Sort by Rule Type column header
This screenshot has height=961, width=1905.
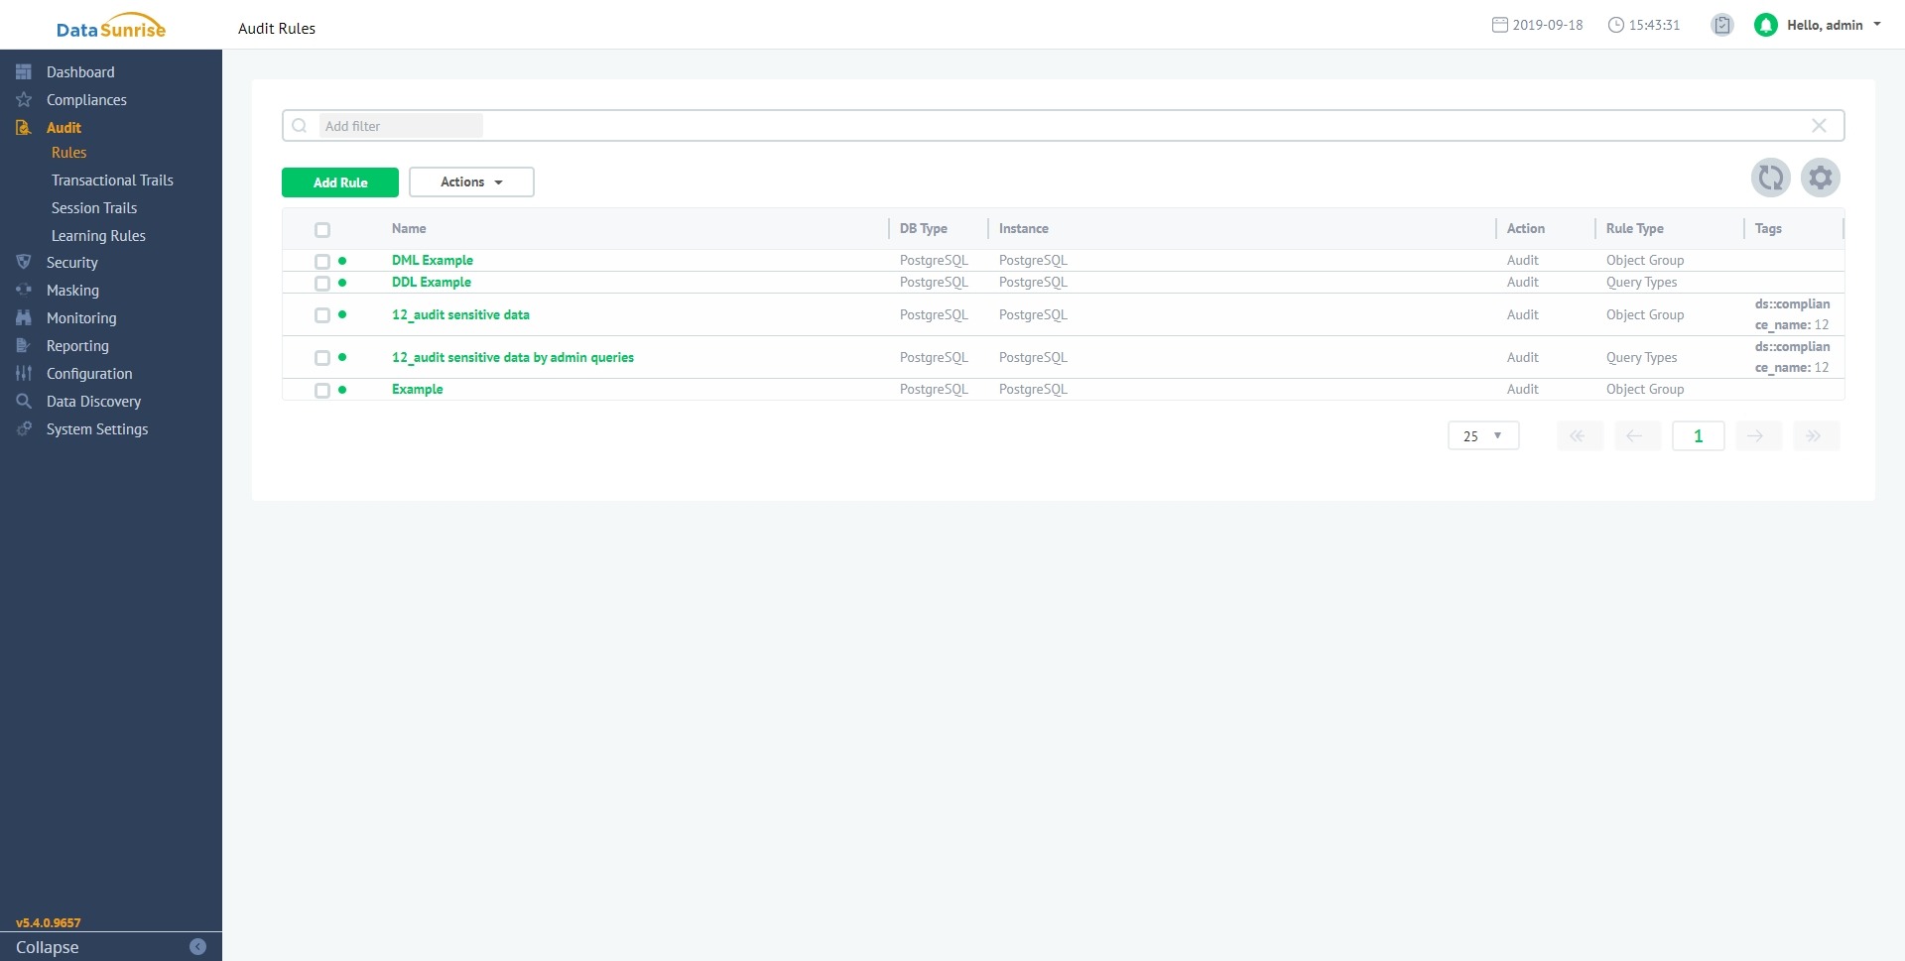pyautogui.click(x=1634, y=228)
